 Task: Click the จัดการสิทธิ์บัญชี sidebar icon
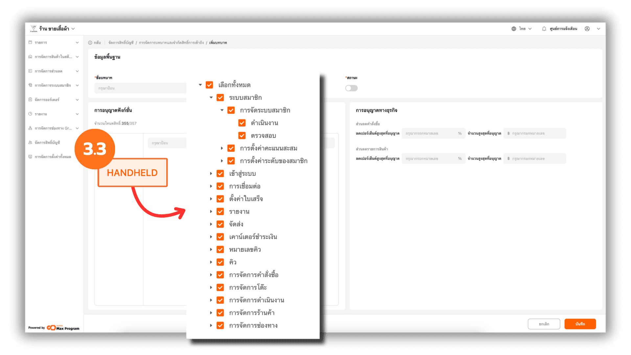(x=30, y=143)
